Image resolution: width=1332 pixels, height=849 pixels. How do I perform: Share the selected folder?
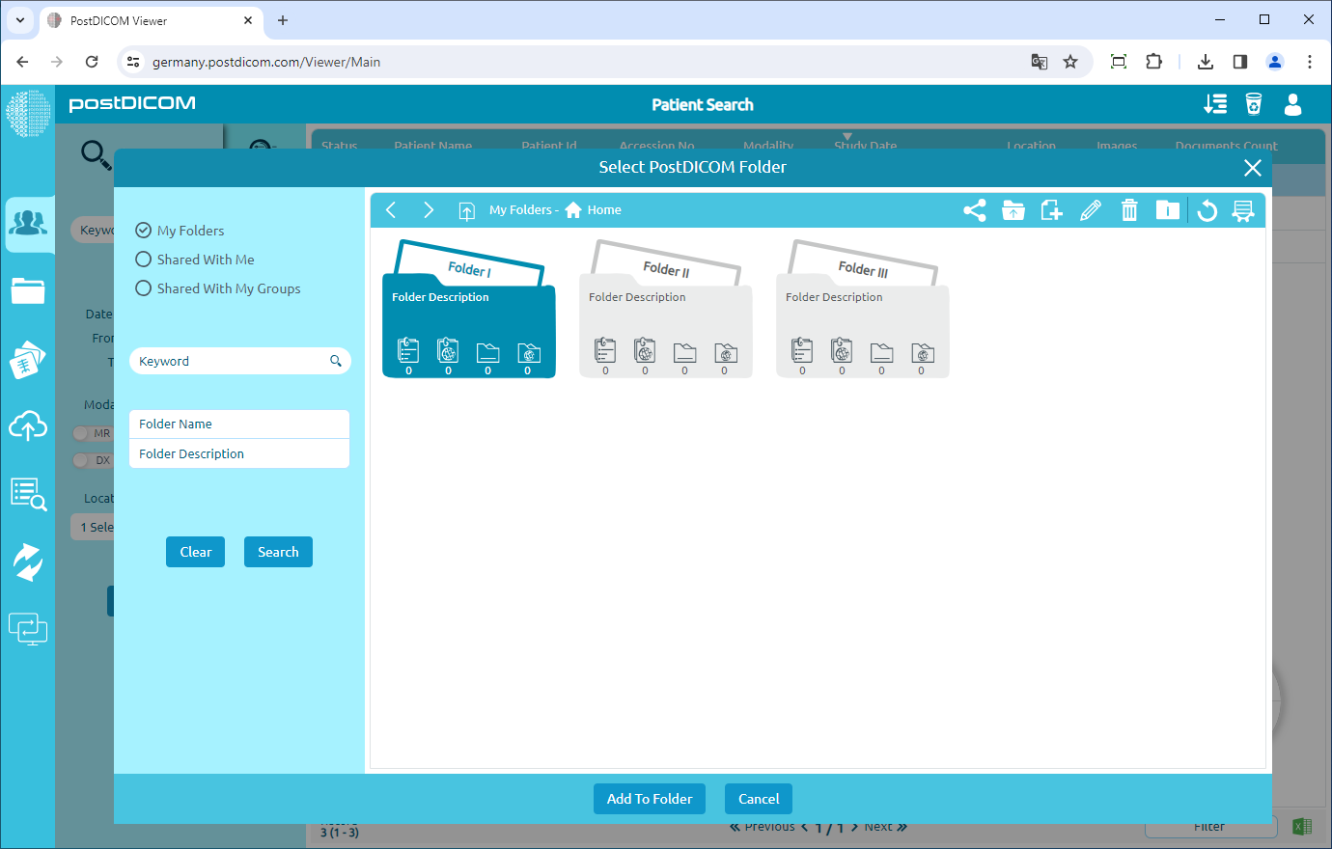[x=974, y=209]
